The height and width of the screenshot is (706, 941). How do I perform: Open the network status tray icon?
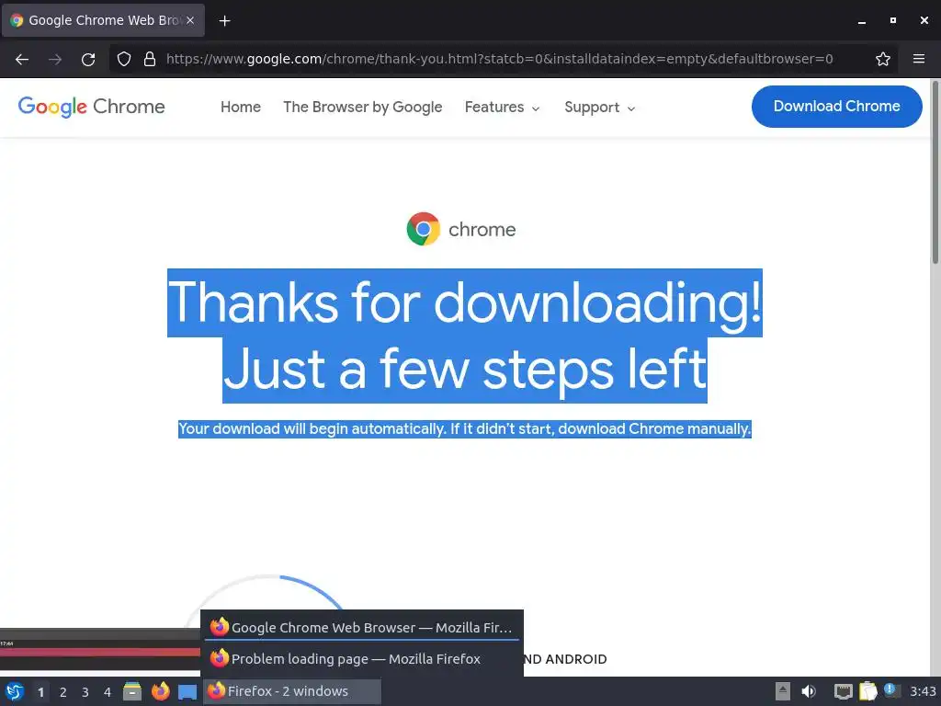tap(844, 691)
